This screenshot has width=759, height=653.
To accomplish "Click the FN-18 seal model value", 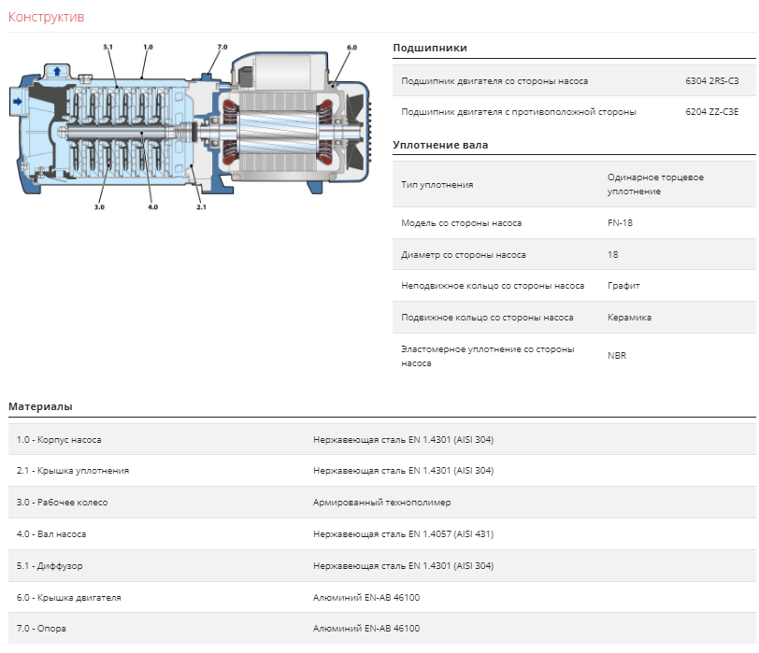I will click(x=620, y=223).
